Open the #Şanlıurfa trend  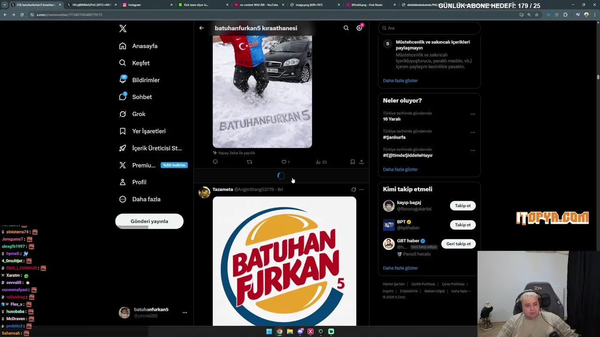pos(394,138)
